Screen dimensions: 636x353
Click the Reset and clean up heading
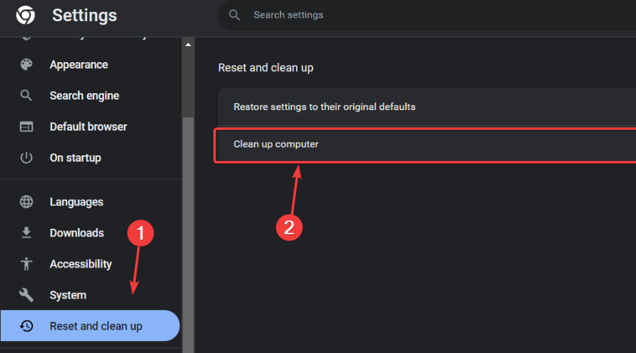point(266,68)
